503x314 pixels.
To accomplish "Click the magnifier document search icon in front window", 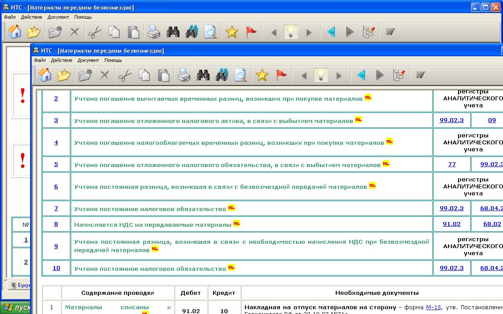I will click(x=241, y=75).
